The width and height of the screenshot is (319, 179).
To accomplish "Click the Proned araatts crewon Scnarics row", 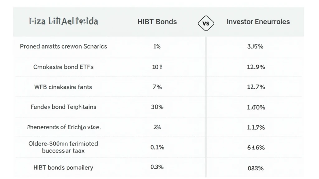I will click(63, 47).
